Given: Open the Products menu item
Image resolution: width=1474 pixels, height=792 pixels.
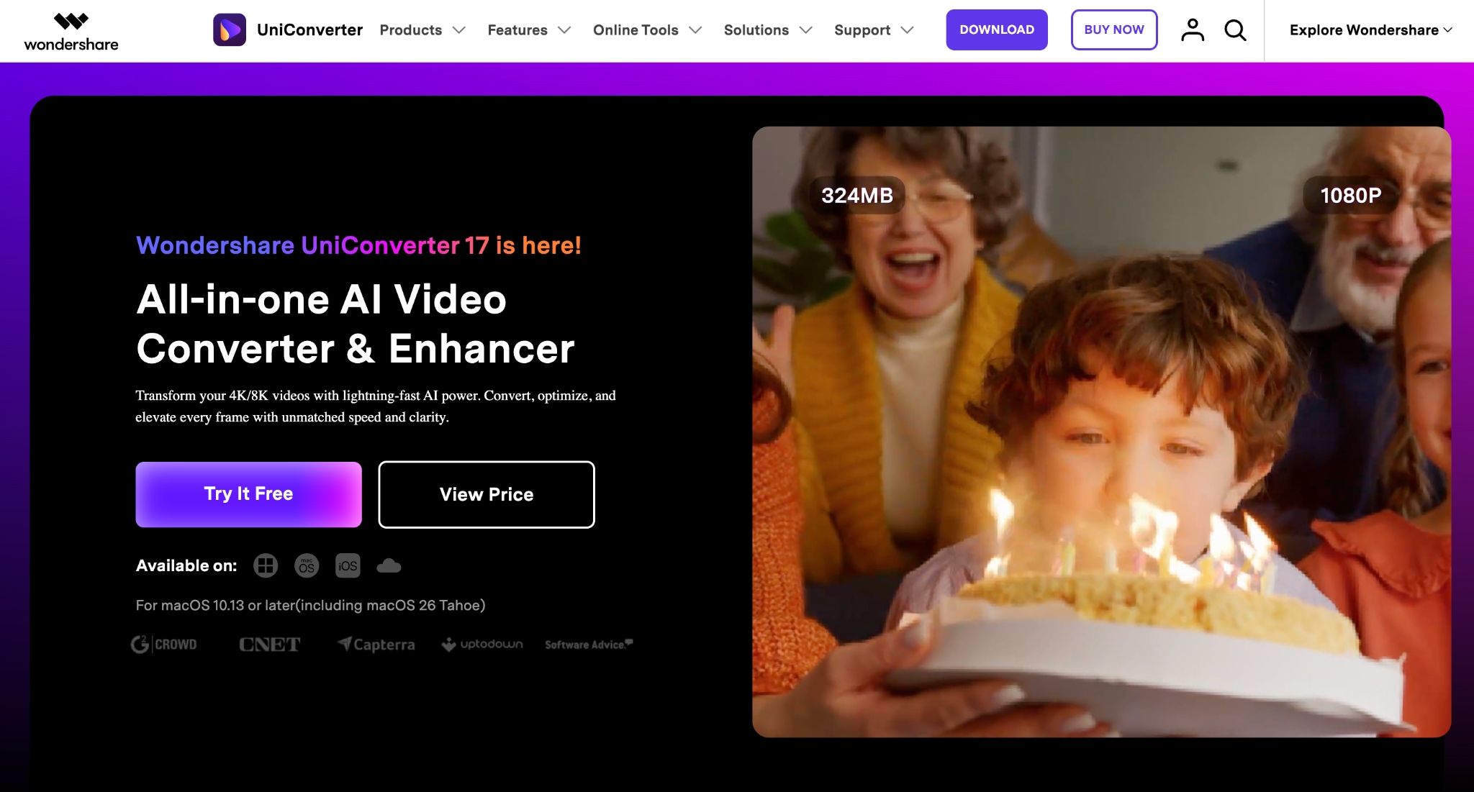Looking at the screenshot, I should (x=411, y=30).
